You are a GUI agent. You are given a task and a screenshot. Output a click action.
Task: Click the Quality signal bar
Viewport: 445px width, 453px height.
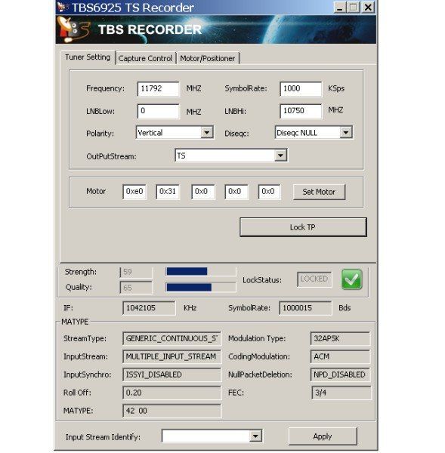[x=201, y=287]
